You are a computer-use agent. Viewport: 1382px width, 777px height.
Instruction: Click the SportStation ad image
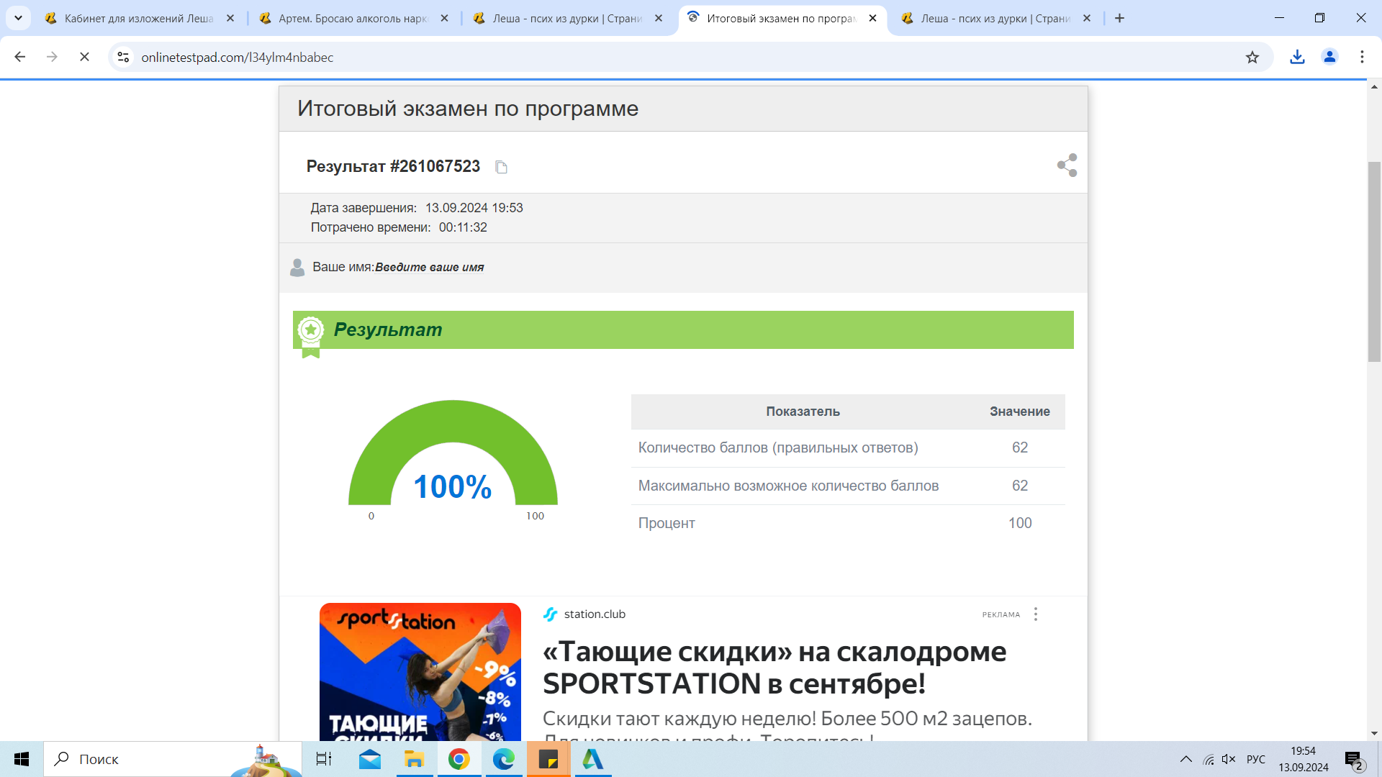click(x=420, y=671)
